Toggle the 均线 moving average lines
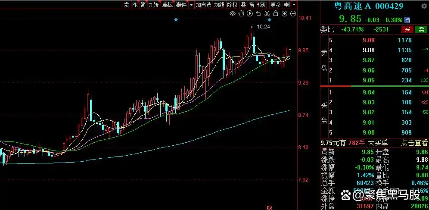 [219, 5]
